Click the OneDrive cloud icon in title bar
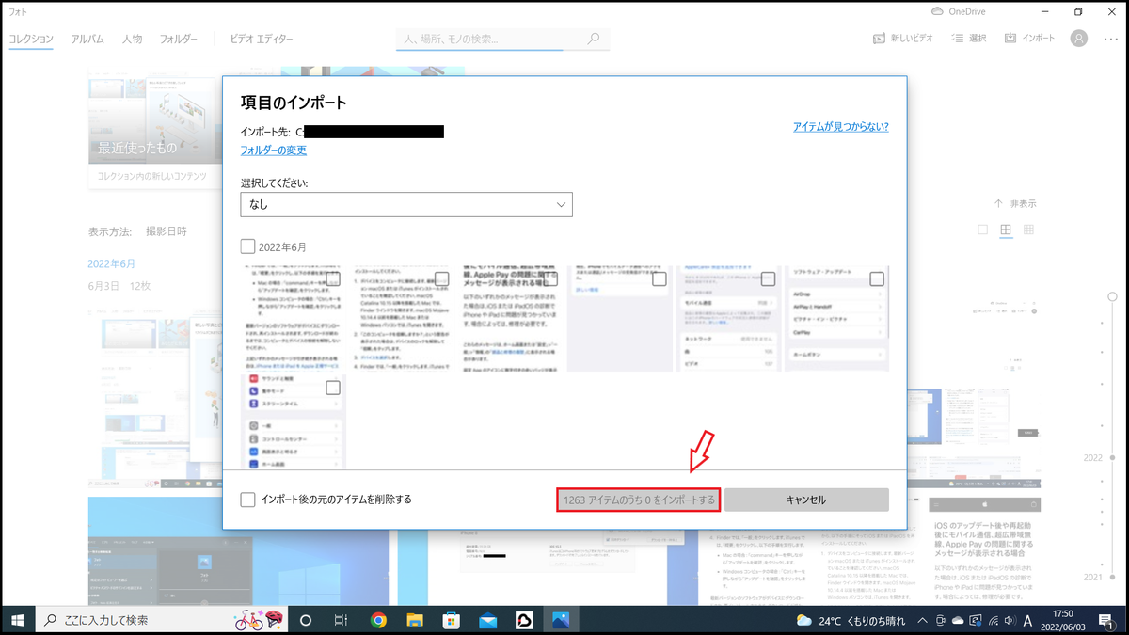Screen dimensions: 1129x635 coord(937,11)
